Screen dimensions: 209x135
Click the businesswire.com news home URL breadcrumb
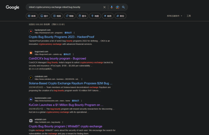click(52, 101)
